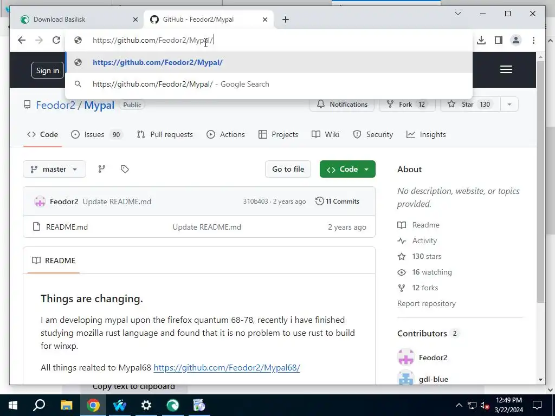
Task: Open the Contributors heading link
Action: (x=427, y=334)
